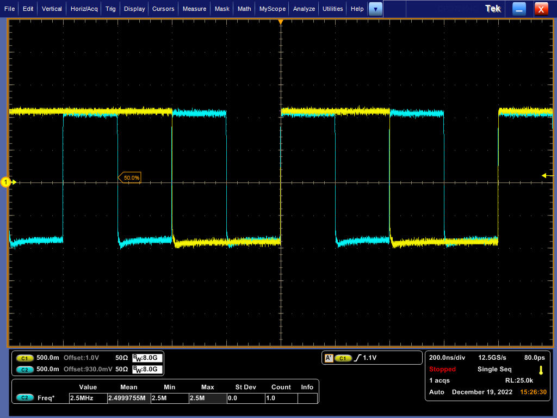Open the MyScope menu
Viewport: 557px width, 418px height.
pyautogui.click(x=271, y=9)
